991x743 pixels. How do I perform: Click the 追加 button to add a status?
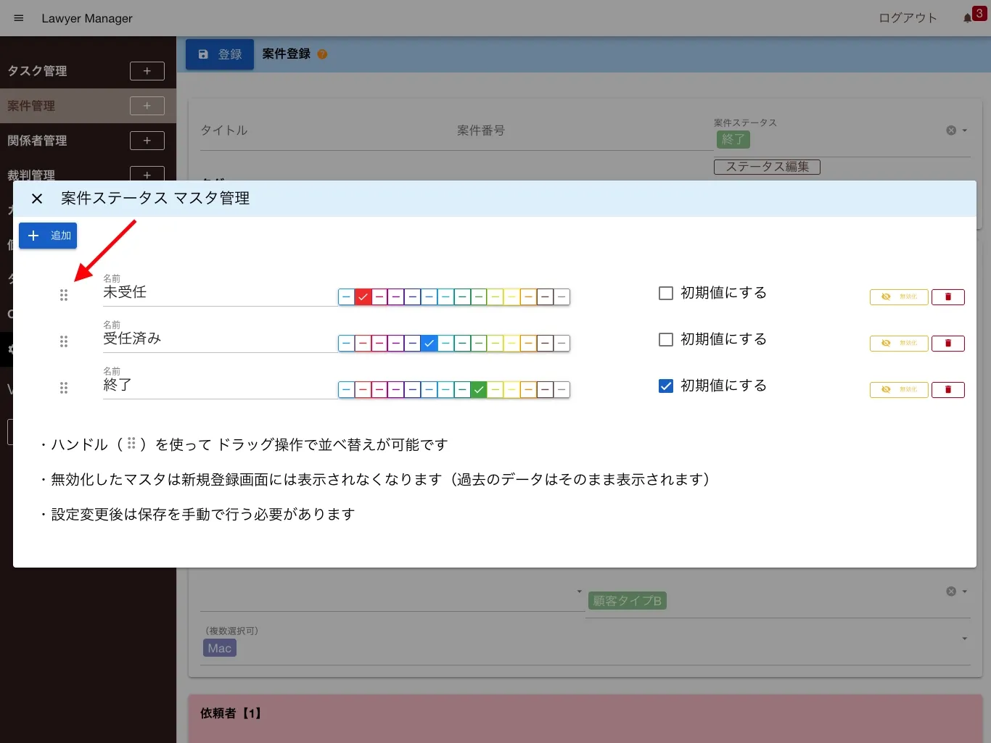pos(48,236)
